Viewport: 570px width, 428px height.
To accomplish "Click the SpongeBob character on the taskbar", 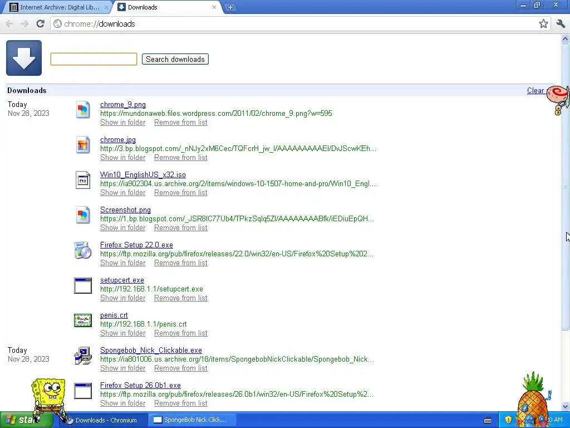I will tap(49, 400).
